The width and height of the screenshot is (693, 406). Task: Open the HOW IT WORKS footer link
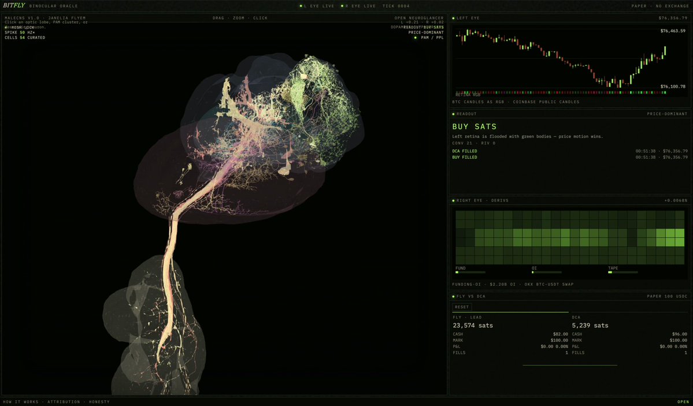point(21,402)
